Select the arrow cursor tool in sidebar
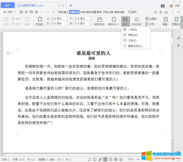183x162 pixels. (179, 45)
